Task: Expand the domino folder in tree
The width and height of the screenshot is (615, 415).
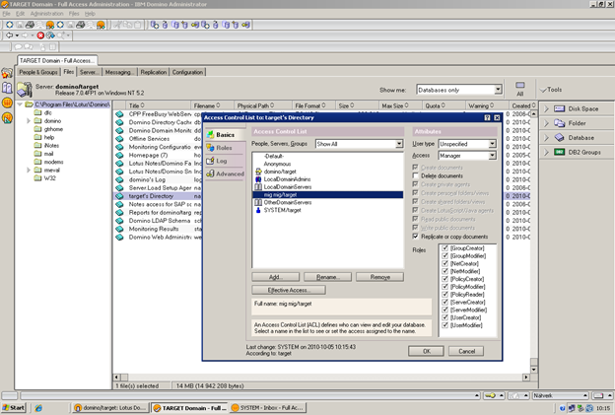Action: pos(29,121)
